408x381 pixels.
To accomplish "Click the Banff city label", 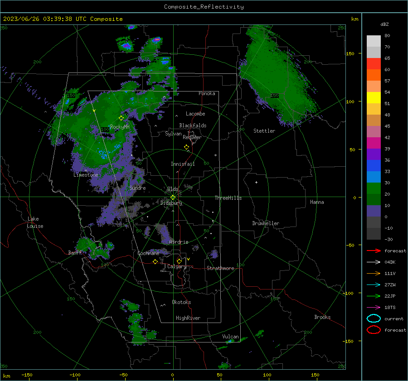I will [75, 252].
